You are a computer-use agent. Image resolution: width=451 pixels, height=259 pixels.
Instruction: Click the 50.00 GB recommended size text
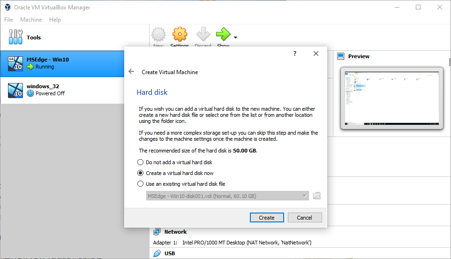tap(244, 151)
